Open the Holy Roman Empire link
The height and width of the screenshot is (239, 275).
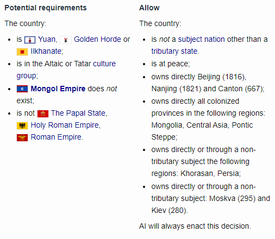coord(65,125)
